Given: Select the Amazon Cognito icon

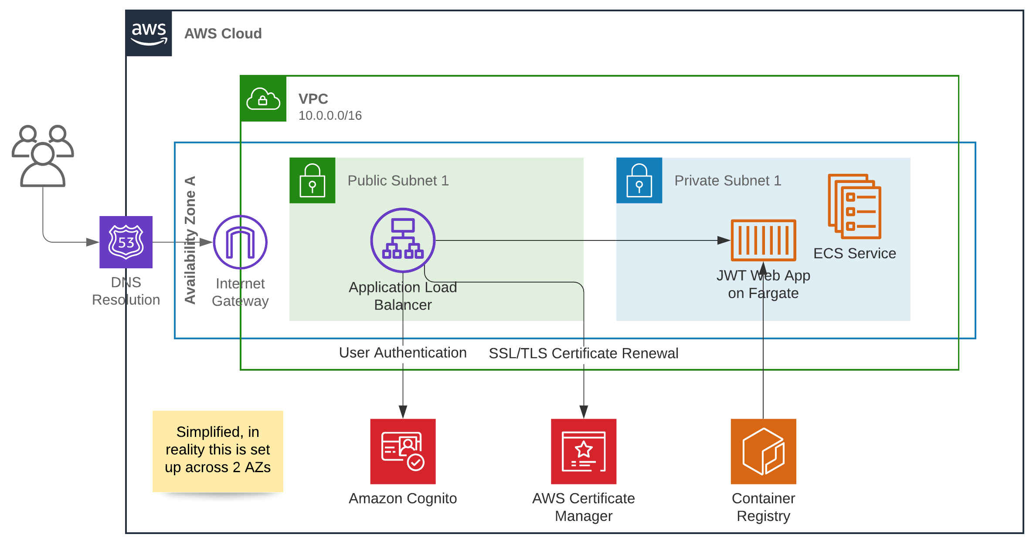Looking at the screenshot, I should (403, 451).
